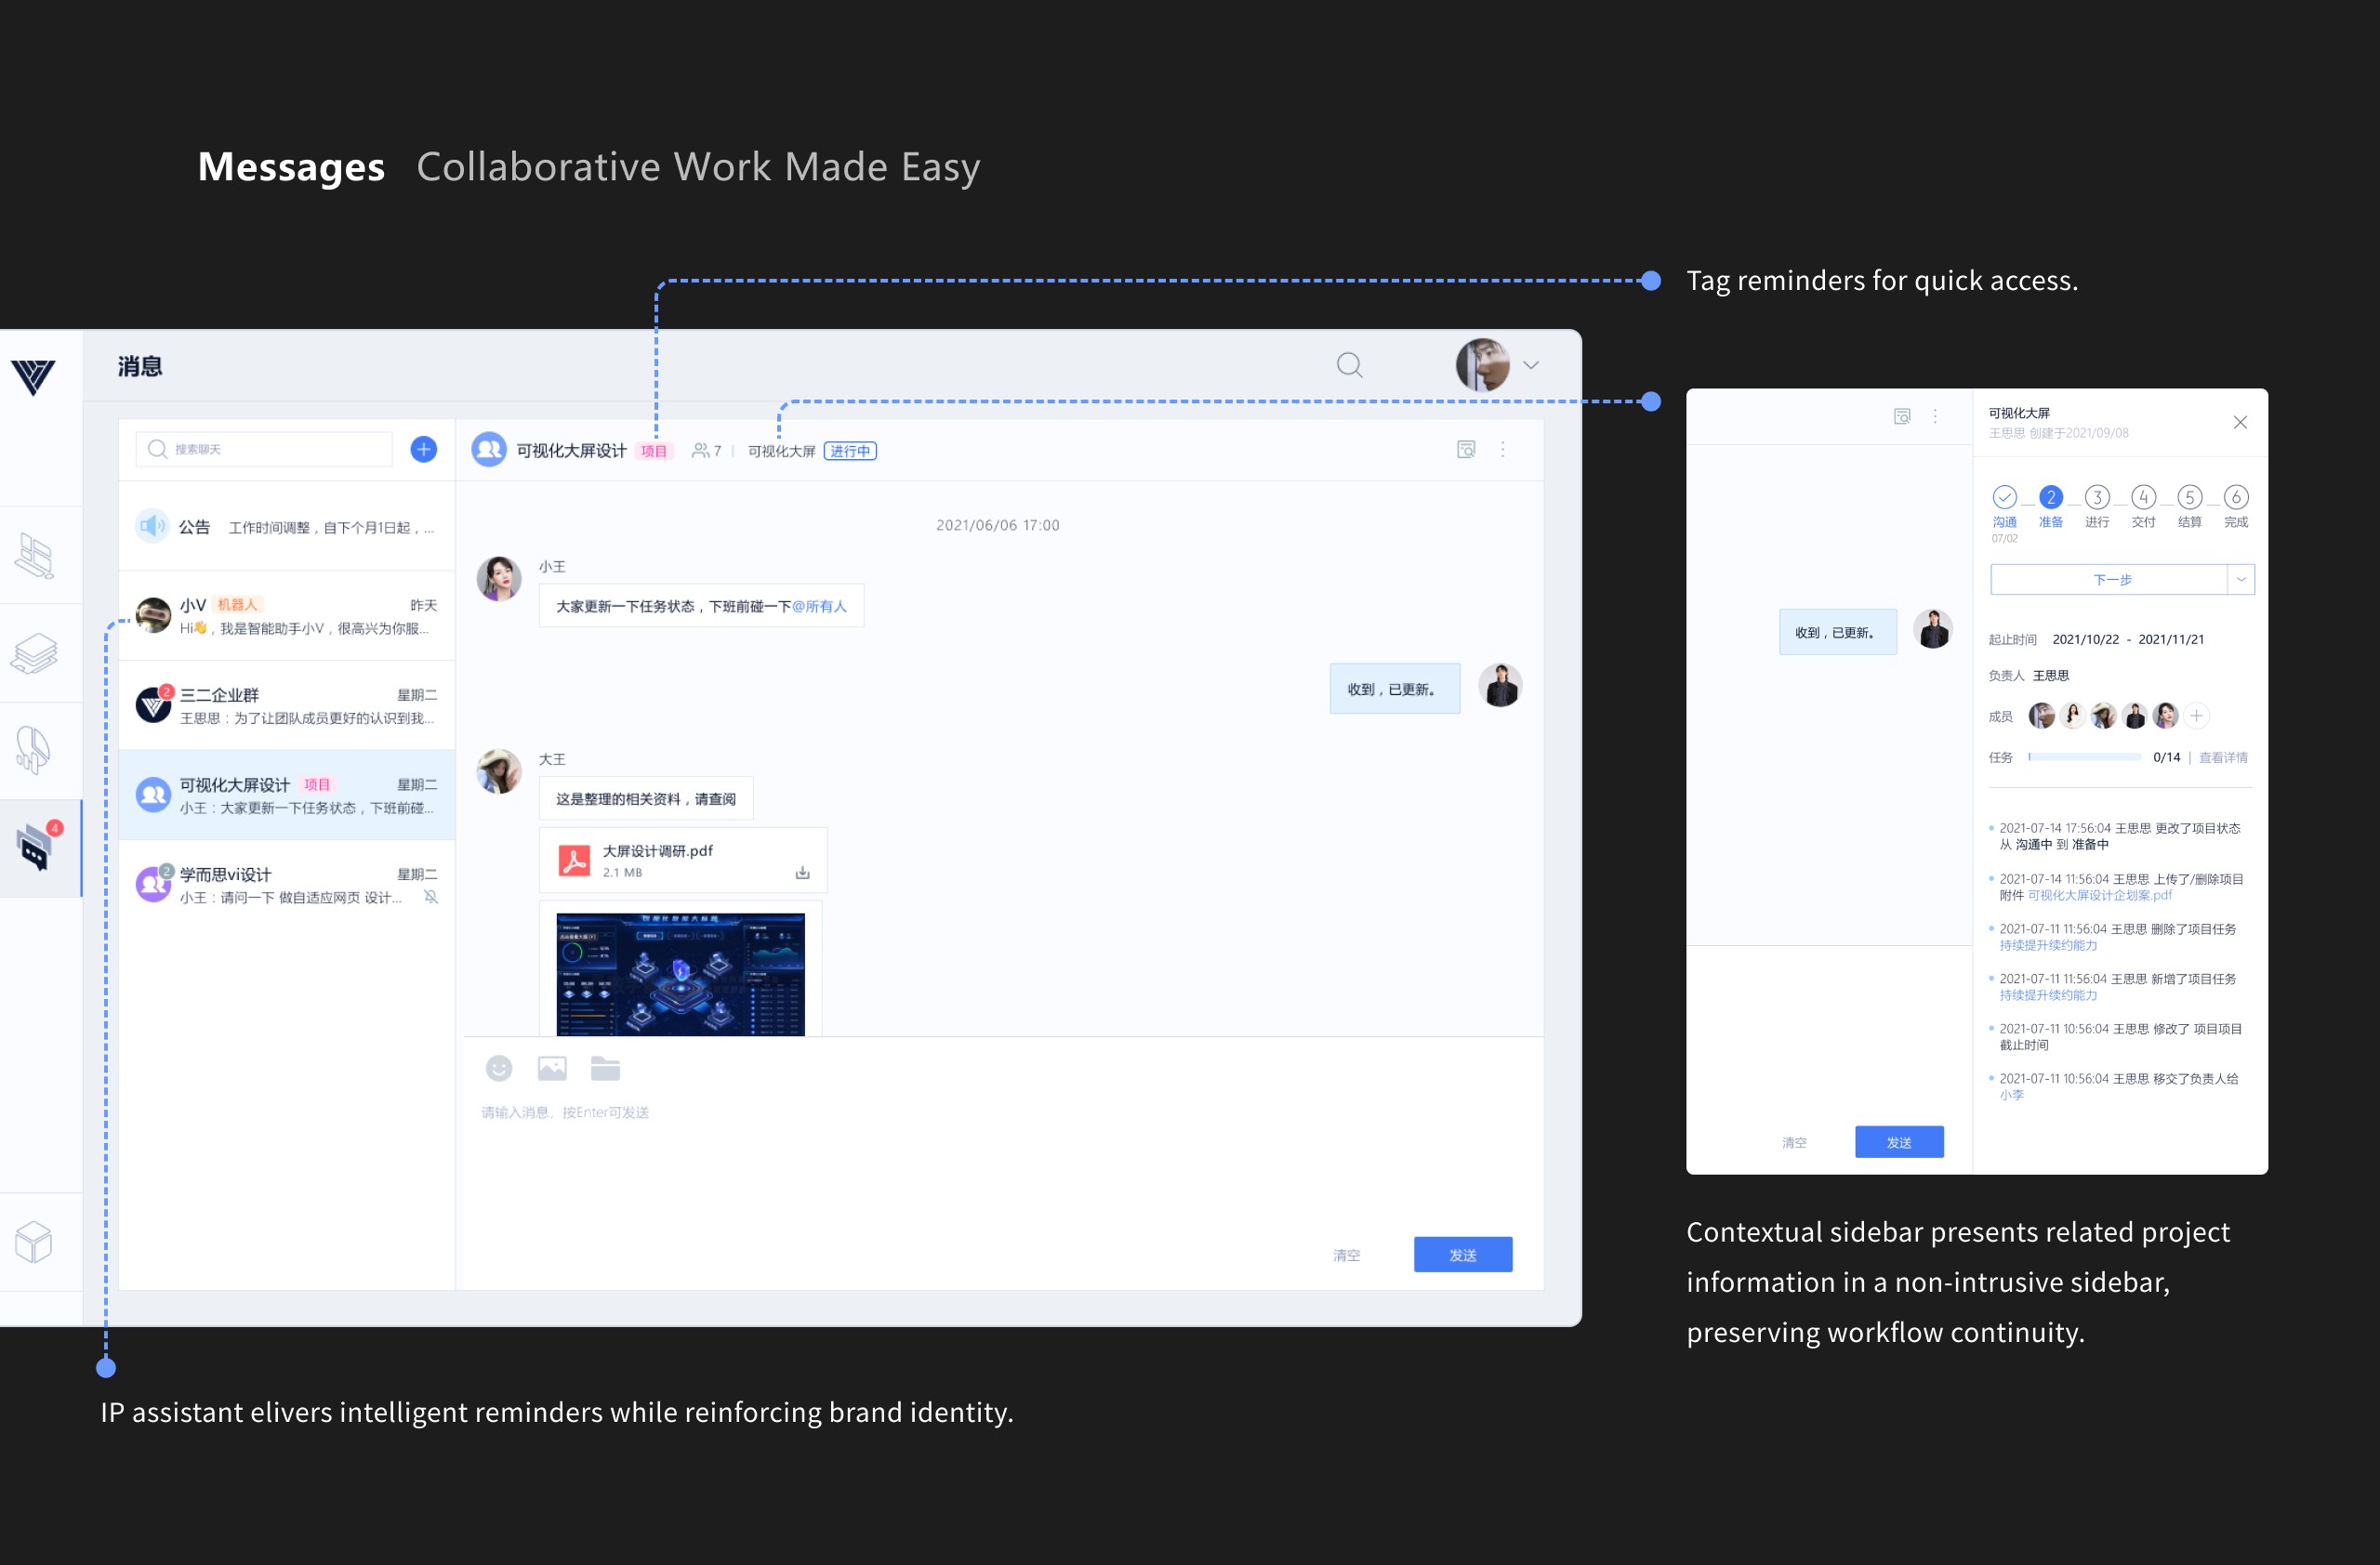Click three-dot more menu in chat header
2380x1565 pixels.
[1502, 450]
